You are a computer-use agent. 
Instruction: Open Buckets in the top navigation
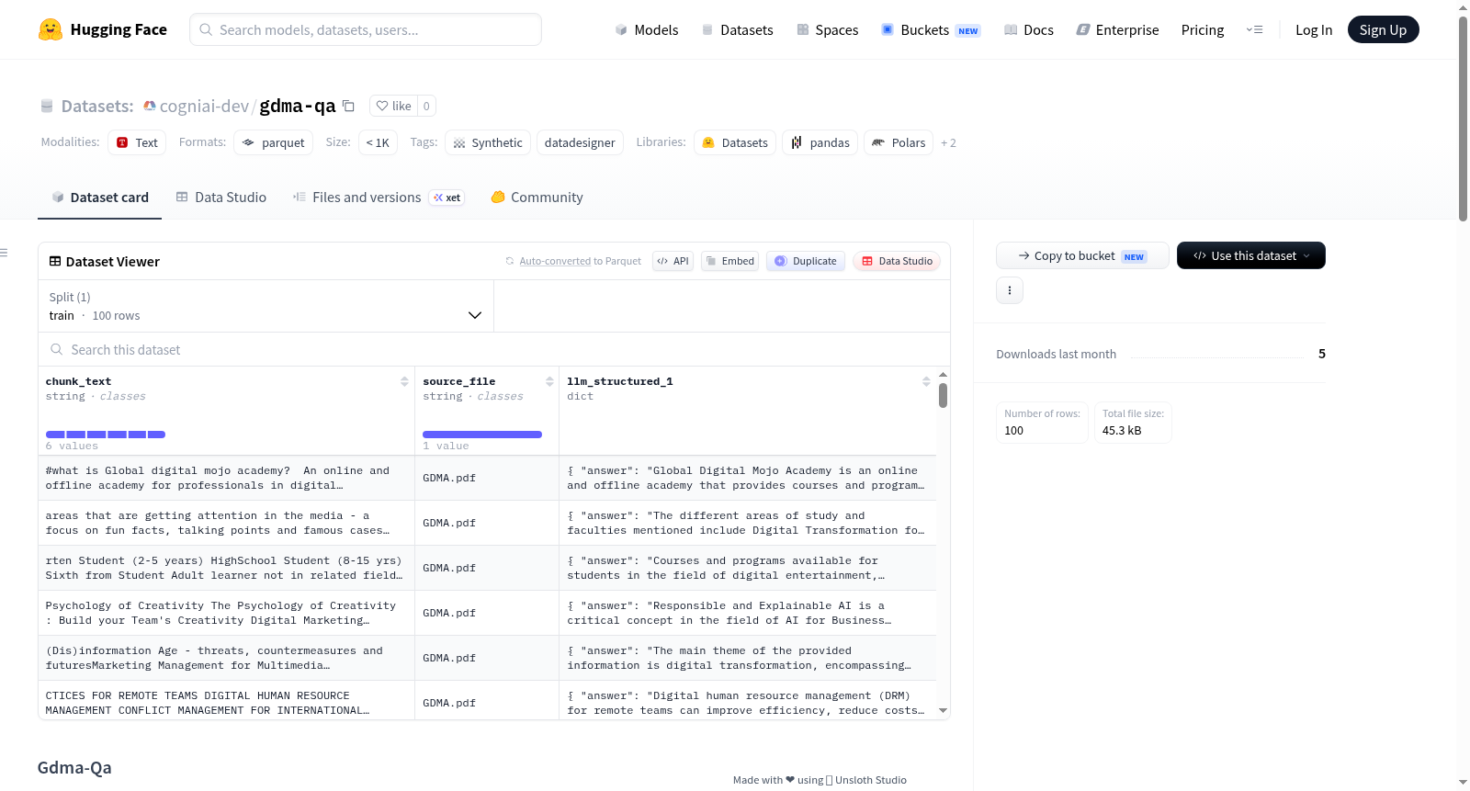pyautogui.click(x=931, y=30)
